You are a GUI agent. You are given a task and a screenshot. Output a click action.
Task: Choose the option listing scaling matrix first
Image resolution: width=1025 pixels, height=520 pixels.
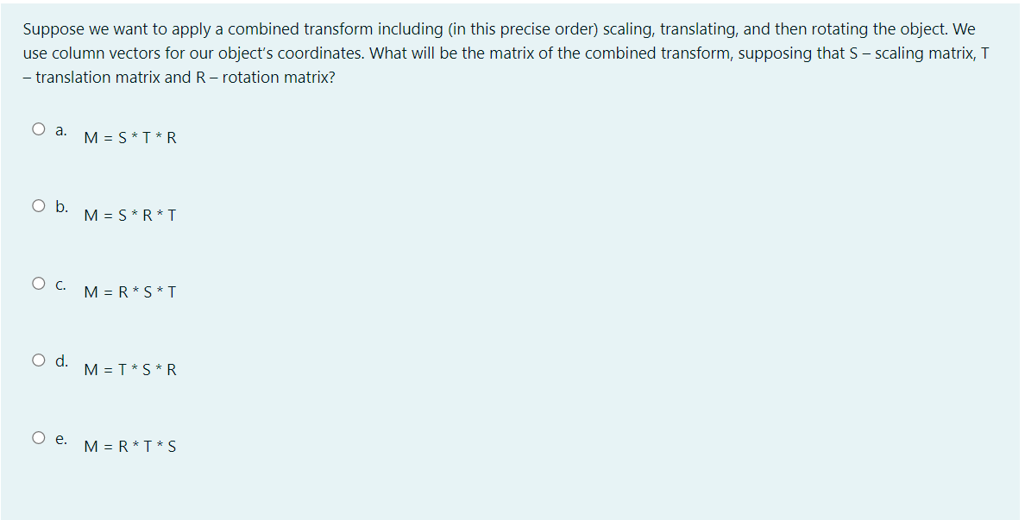point(130,137)
